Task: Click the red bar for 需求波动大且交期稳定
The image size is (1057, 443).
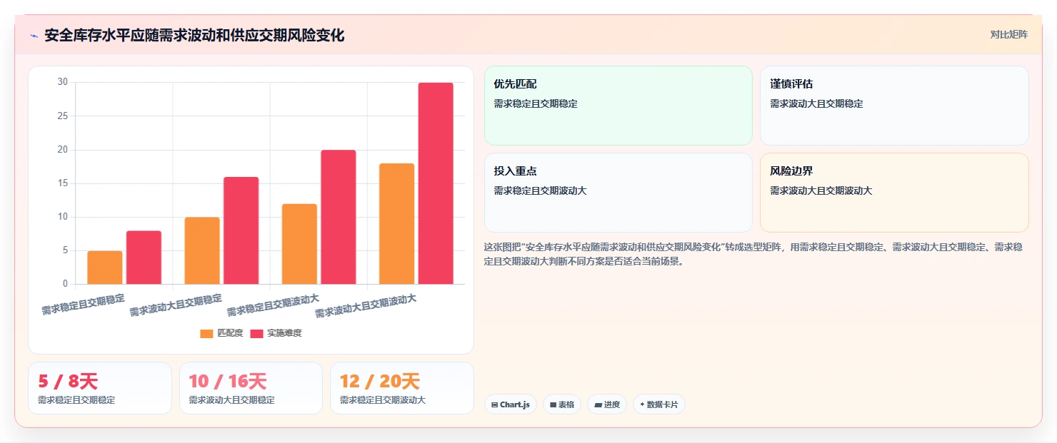Action: point(241,230)
